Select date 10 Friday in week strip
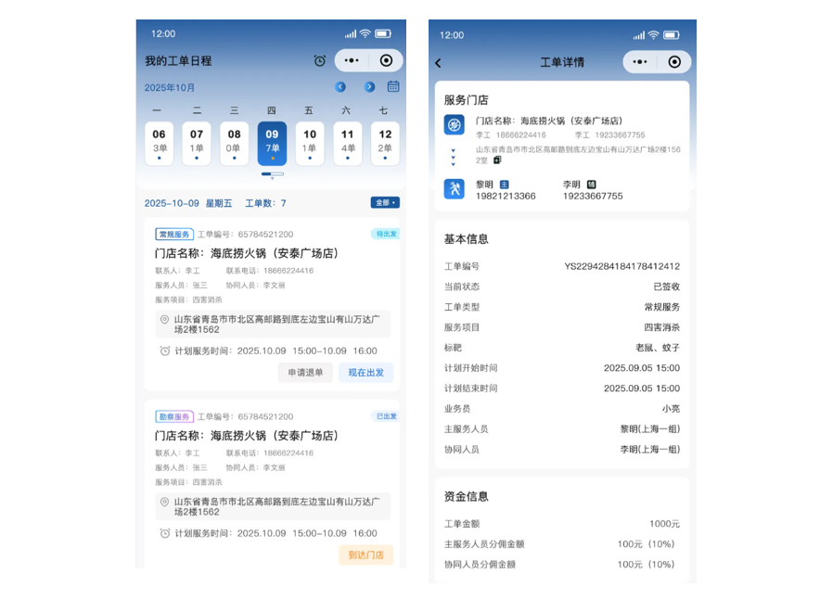 pyautogui.click(x=309, y=143)
